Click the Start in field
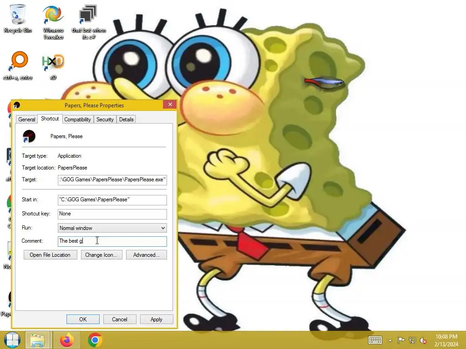466x349 pixels. [112, 200]
